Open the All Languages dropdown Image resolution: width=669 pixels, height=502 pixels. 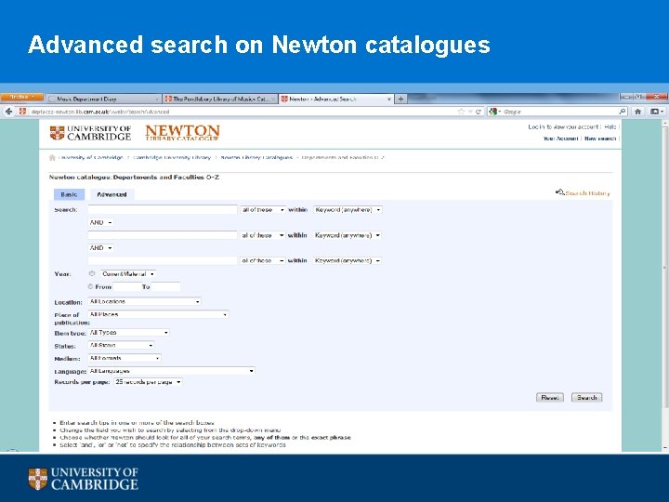coord(171,371)
